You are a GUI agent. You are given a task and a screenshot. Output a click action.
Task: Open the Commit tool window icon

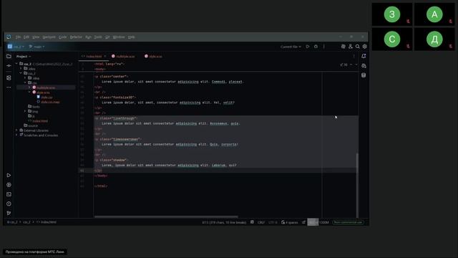pos(9,66)
